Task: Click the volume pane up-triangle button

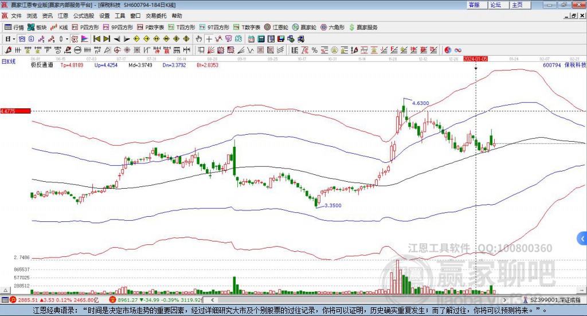Action: click(x=5, y=290)
